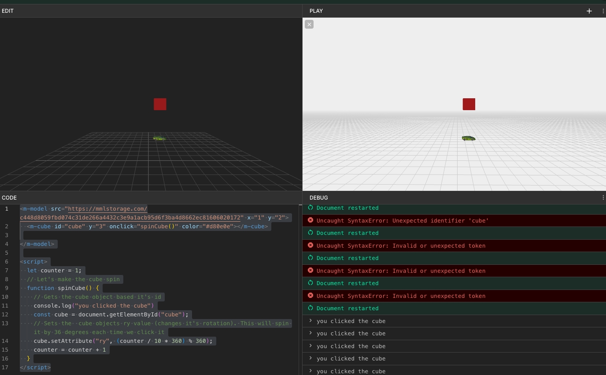Open the PLAY panel three-dot menu
The width and height of the screenshot is (606, 375).
tap(603, 11)
